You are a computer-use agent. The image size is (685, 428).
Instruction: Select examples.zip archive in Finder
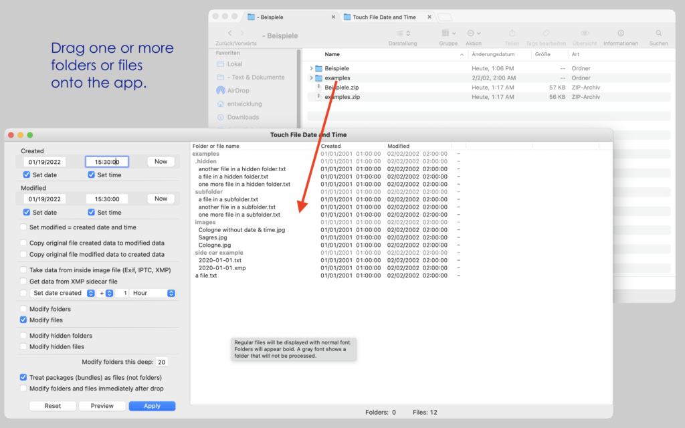click(x=342, y=98)
